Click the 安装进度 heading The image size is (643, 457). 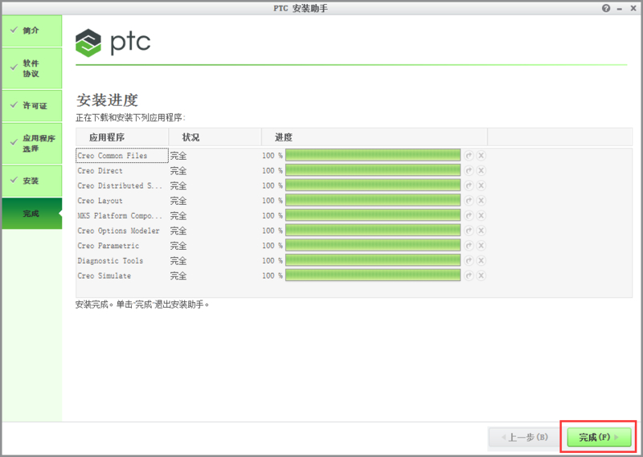pos(107,100)
